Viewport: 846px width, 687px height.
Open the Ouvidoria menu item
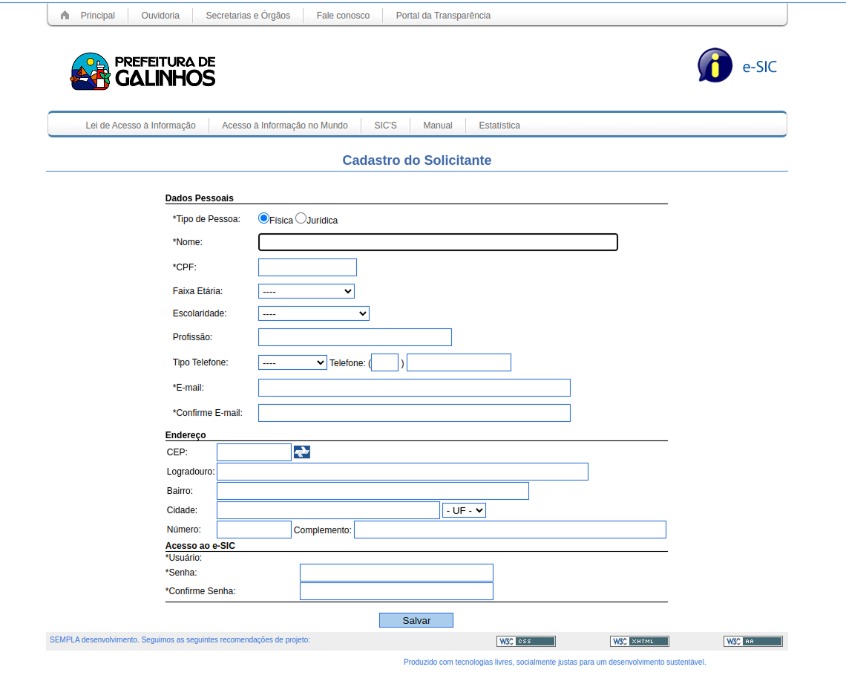coord(160,16)
